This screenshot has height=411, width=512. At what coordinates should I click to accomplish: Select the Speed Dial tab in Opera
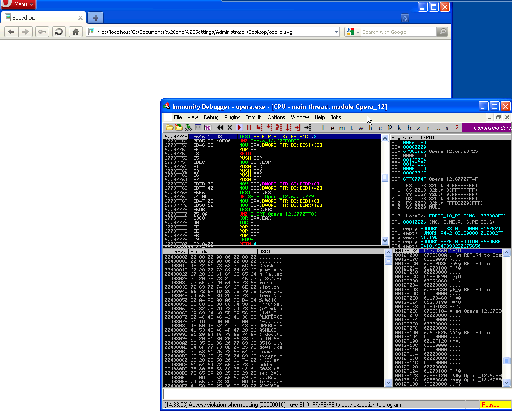pos(44,18)
